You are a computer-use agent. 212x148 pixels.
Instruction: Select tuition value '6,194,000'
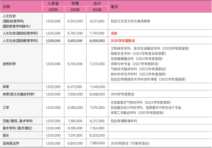tap(75, 64)
